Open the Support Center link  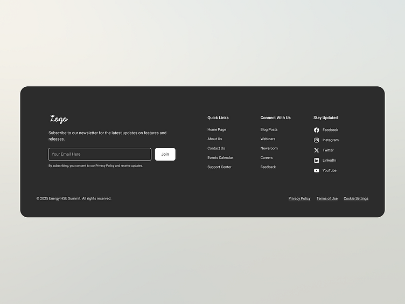click(219, 167)
